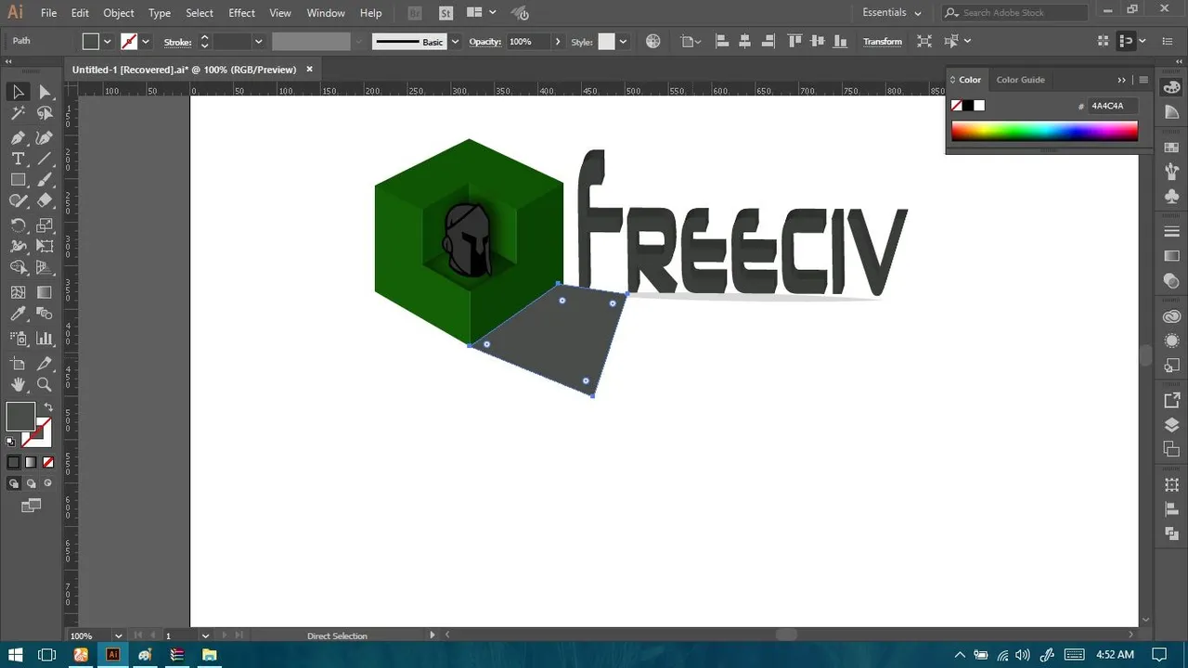Enable Draw Behind mode
The width and height of the screenshot is (1188, 668).
click(x=31, y=483)
